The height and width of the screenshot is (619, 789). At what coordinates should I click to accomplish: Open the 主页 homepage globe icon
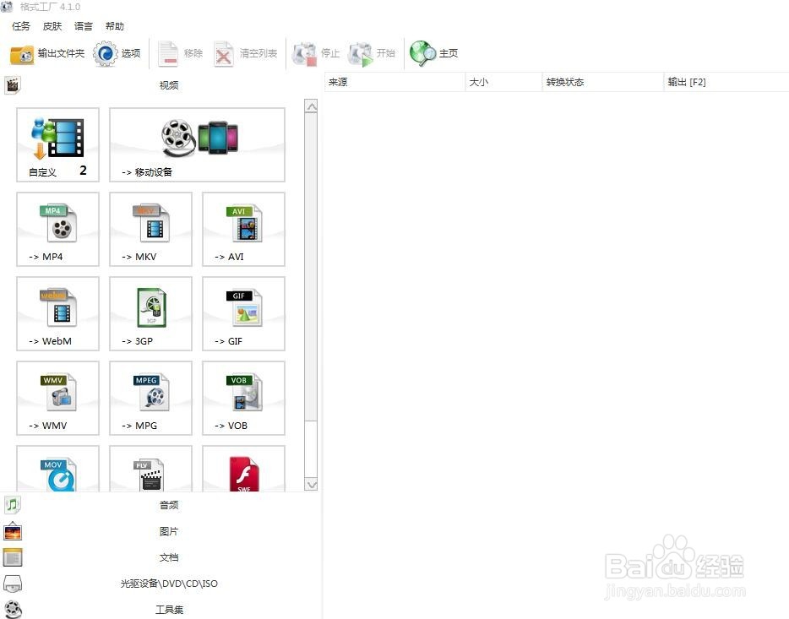pos(433,54)
